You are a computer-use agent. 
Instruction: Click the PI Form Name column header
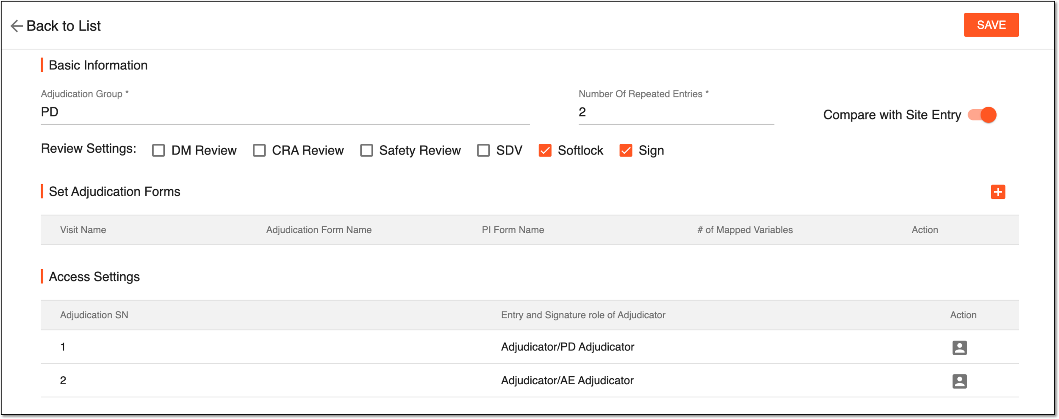coord(513,230)
